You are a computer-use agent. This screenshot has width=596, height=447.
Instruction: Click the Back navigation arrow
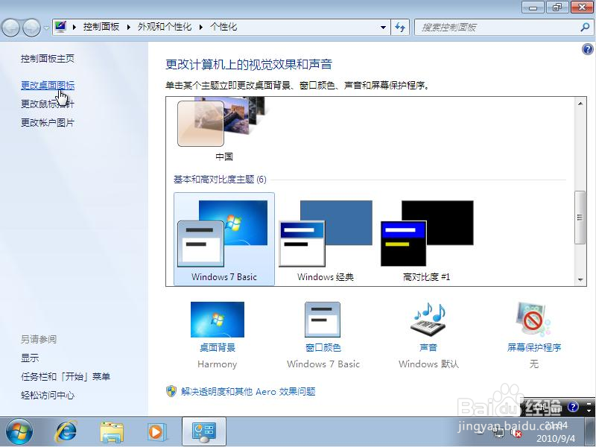pos(11,28)
